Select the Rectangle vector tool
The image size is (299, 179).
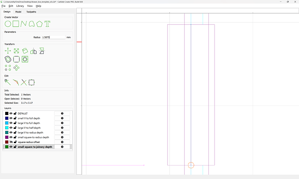point(16,24)
